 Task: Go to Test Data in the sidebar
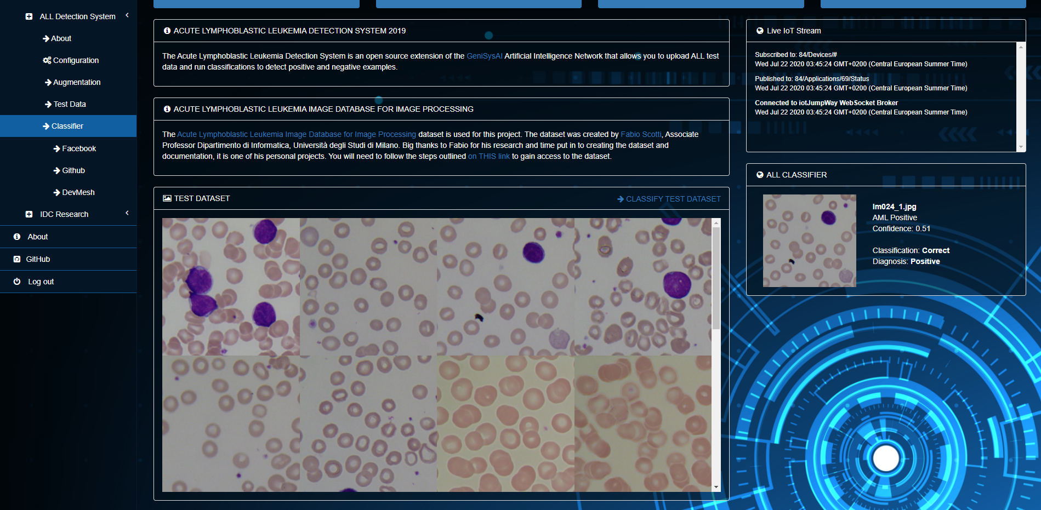(70, 104)
